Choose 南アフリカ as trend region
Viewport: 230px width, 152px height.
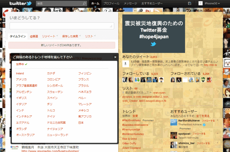coord(85,117)
